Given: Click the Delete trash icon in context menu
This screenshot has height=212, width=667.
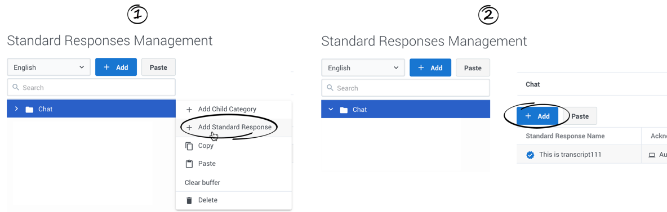Looking at the screenshot, I should click(189, 201).
